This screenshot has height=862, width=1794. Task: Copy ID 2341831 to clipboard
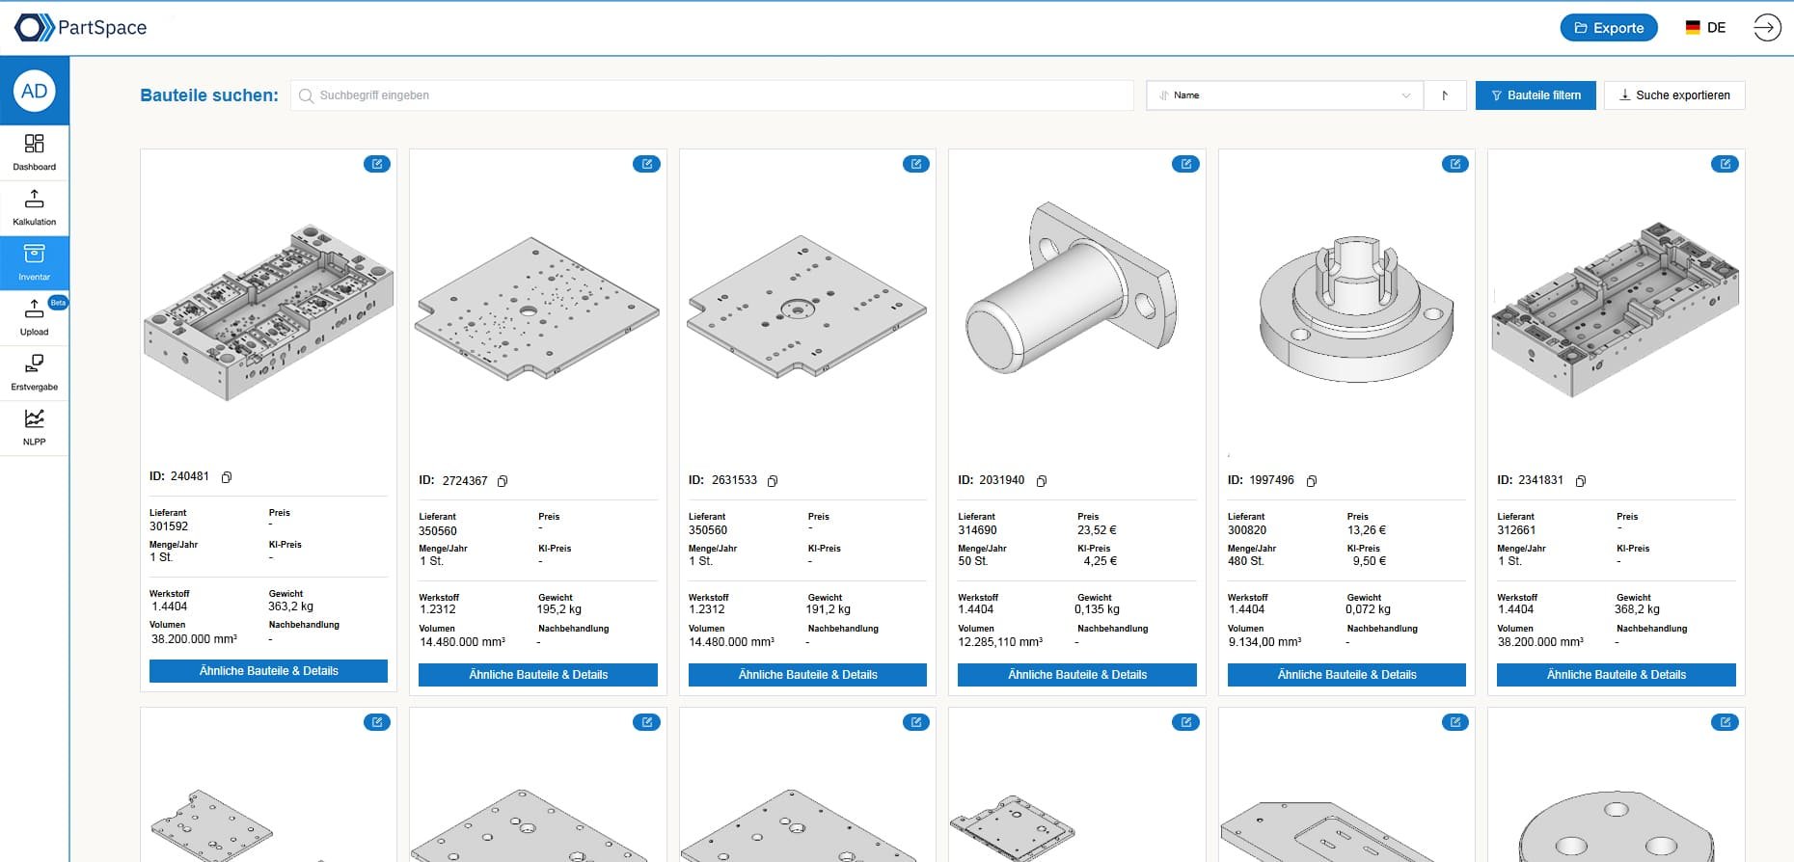click(x=1581, y=481)
